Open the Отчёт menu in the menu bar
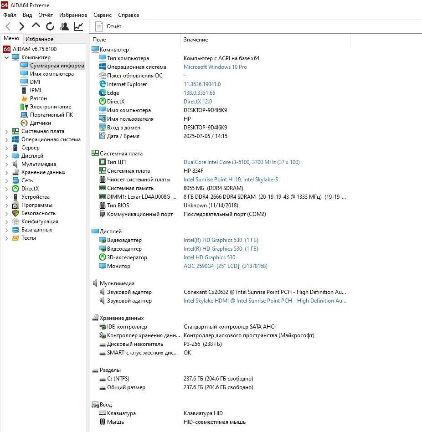This screenshot has height=432, width=422. click(x=46, y=15)
